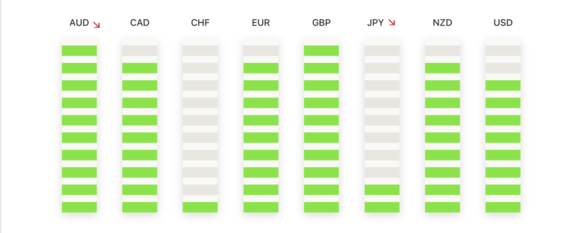Viewport: 580px width, 233px height.
Task: Click the bottom green bar of JPY meter
Action: [382, 207]
